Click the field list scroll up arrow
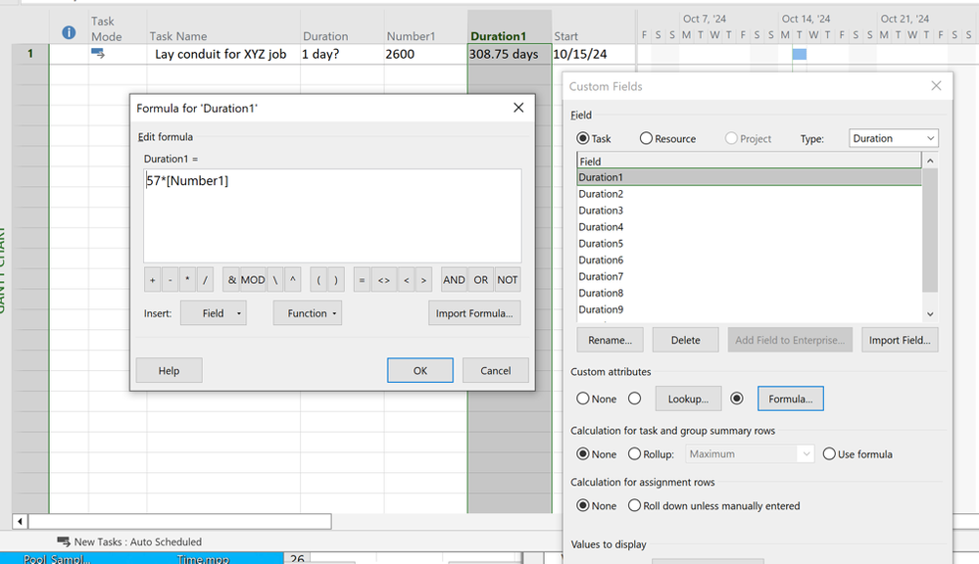The width and height of the screenshot is (979, 564). pyautogui.click(x=930, y=161)
